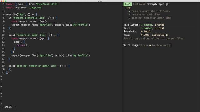Viewport: 200px width, 112px height.
Task: Place cursor on describe('App' line
Action: pyautogui.click(x=22, y=15)
